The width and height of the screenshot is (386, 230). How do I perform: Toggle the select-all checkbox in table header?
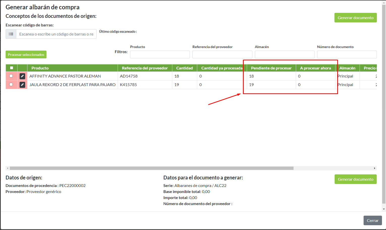click(12, 68)
